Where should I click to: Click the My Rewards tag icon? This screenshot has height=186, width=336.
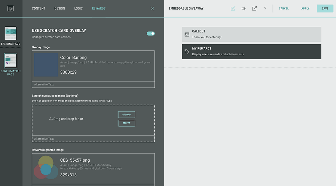[187, 51]
